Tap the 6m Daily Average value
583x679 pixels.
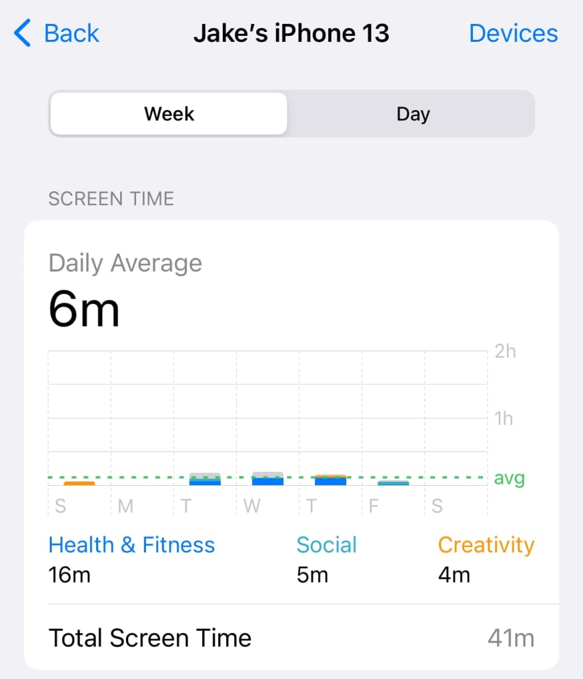84,310
